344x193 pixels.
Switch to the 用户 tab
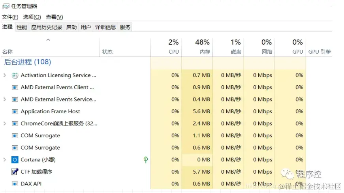point(86,27)
